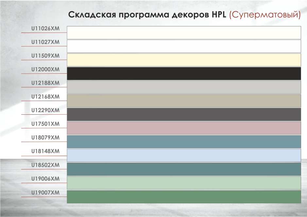The height and width of the screenshot is (217, 307).
Task: Click the U17501XM code label
Action: pos(45,124)
